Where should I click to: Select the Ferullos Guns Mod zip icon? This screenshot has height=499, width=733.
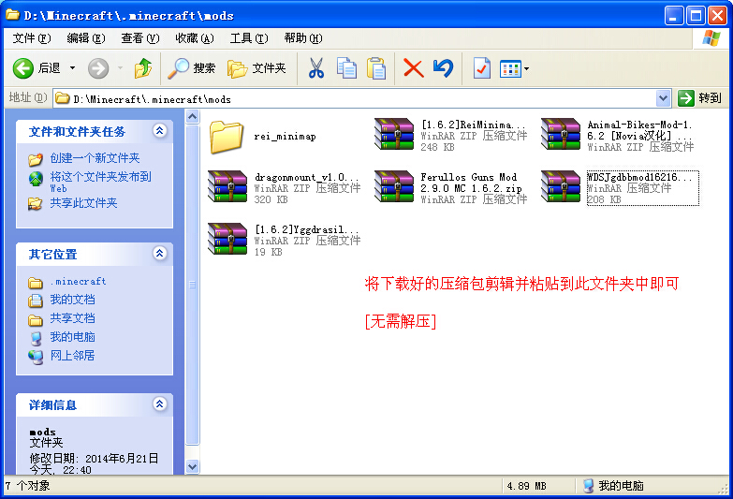(x=394, y=186)
